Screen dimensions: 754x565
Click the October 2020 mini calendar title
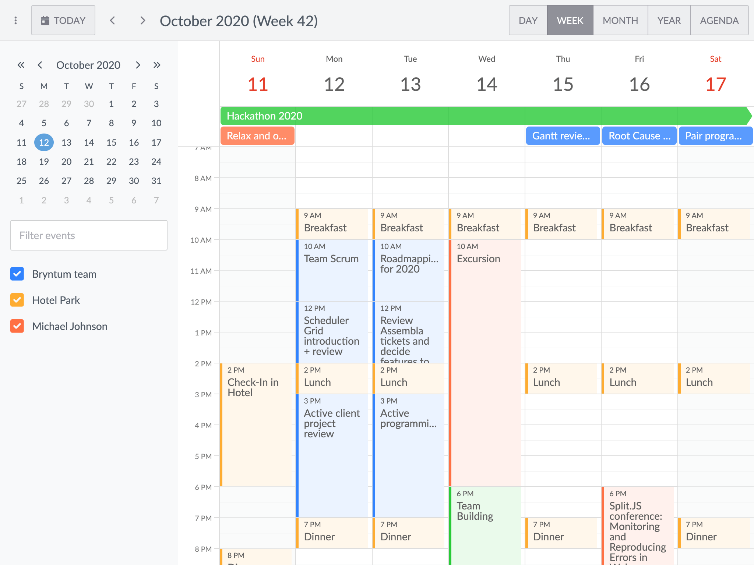click(x=88, y=65)
